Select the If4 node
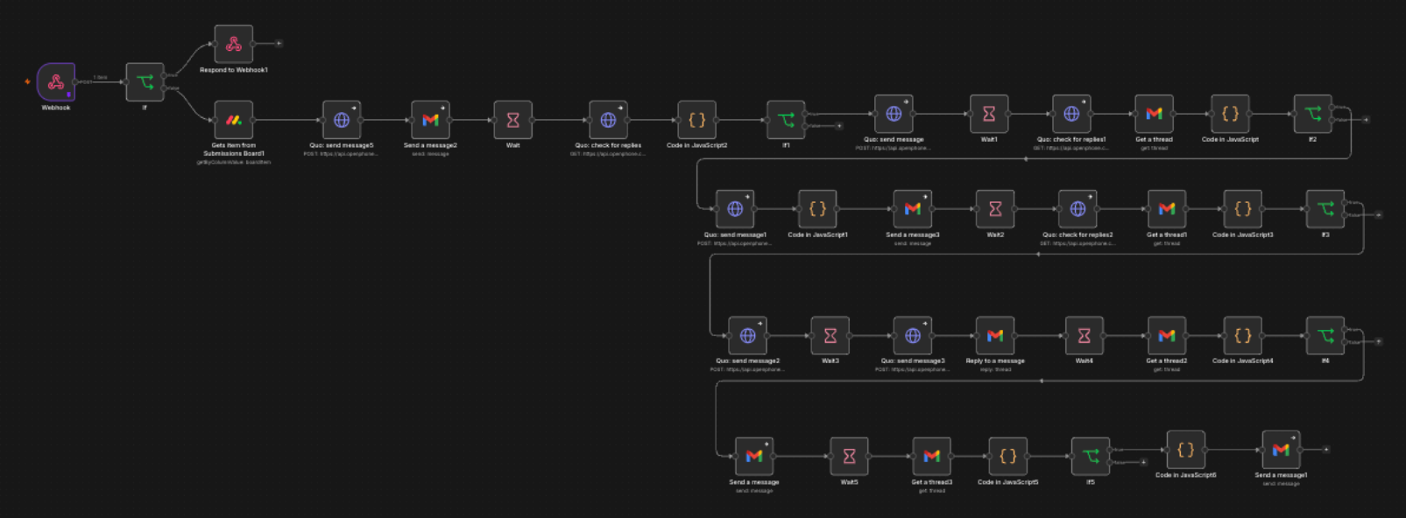1406x518 pixels. tap(1325, 336)
